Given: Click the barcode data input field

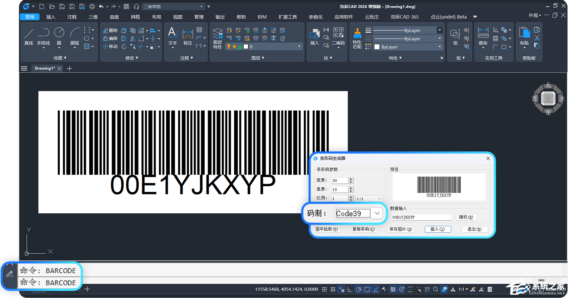Looking at the screenshot, I should [422, 217].
